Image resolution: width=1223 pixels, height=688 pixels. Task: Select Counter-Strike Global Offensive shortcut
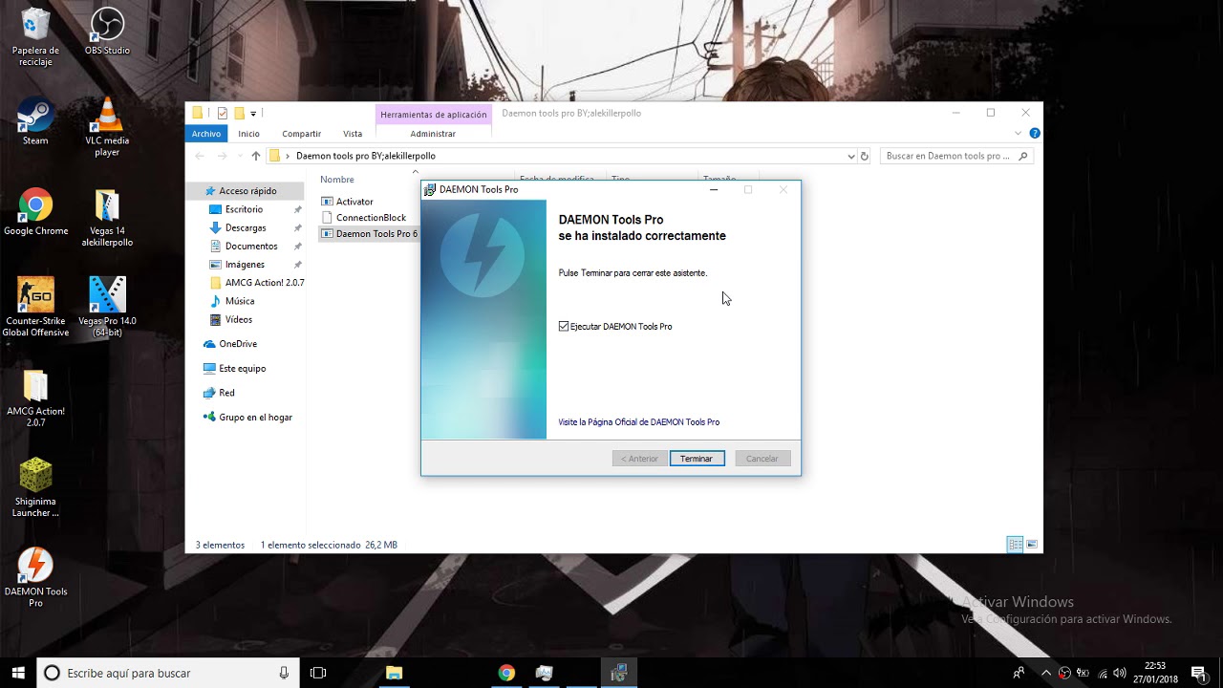click(35, 308)
